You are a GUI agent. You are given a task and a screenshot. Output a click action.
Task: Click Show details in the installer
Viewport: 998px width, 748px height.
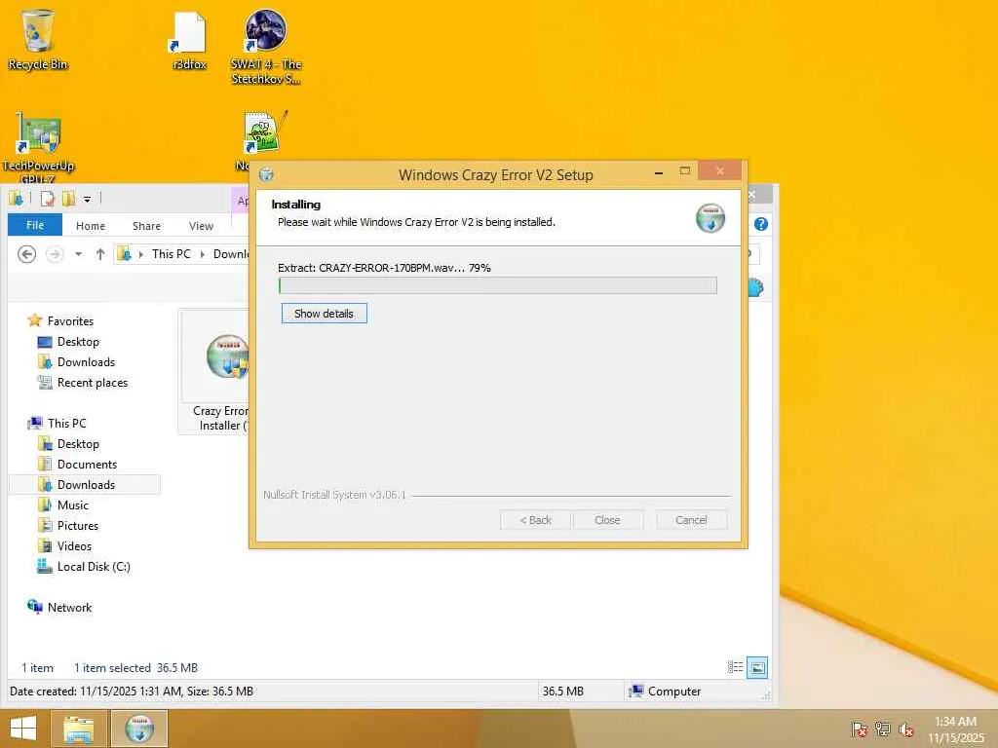[324, 314]
